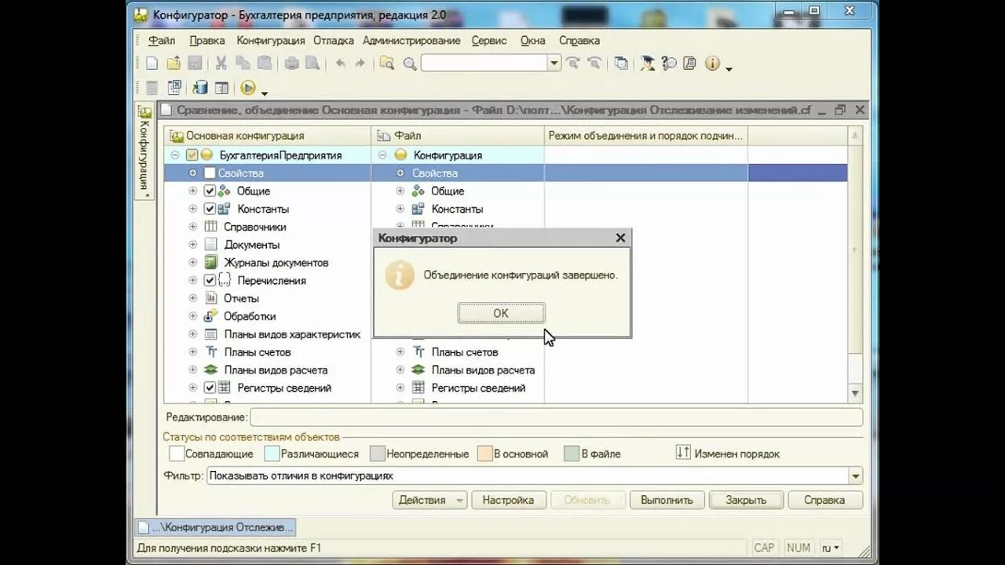Uncheck the Регистры сведений checkbox
This screenshot has height=565, width=1005.
point(210,388)
